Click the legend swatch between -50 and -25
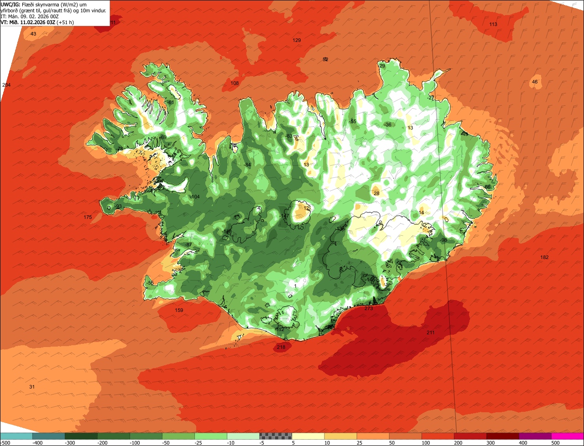This screenshot has width=584, height=446. [x=178, y=436]
